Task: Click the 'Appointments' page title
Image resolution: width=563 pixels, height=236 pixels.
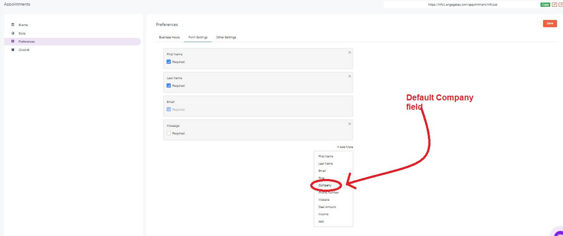Action: [17, 4]
